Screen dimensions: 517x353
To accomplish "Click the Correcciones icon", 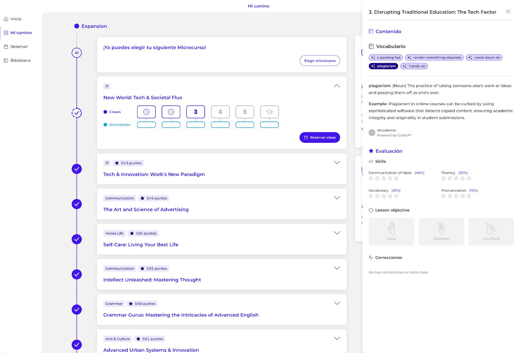I will point(371,258).
